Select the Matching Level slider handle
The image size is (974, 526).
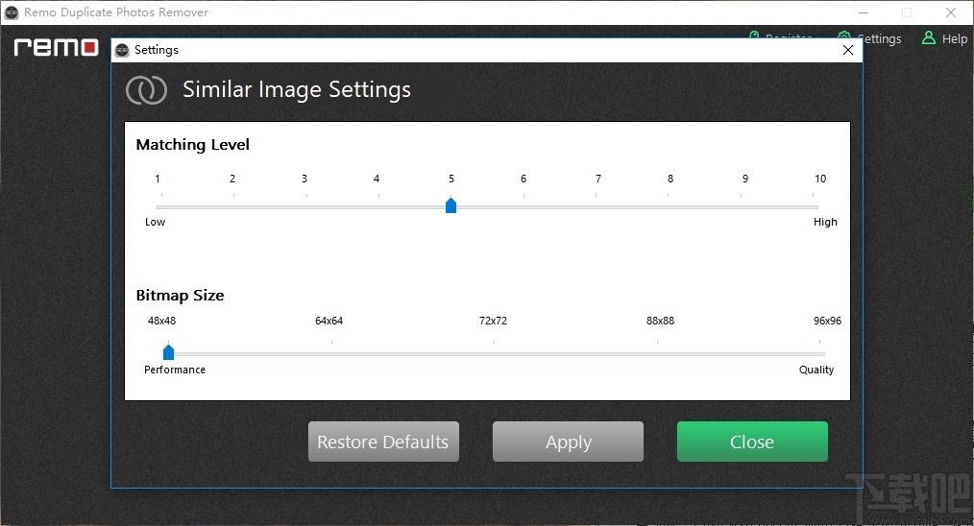450,205
